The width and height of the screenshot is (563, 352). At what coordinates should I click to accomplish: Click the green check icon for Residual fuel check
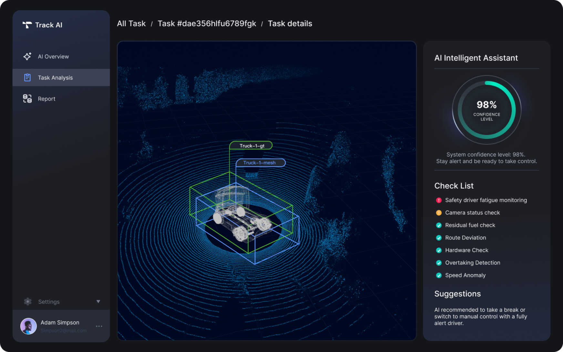coord(439,225)
